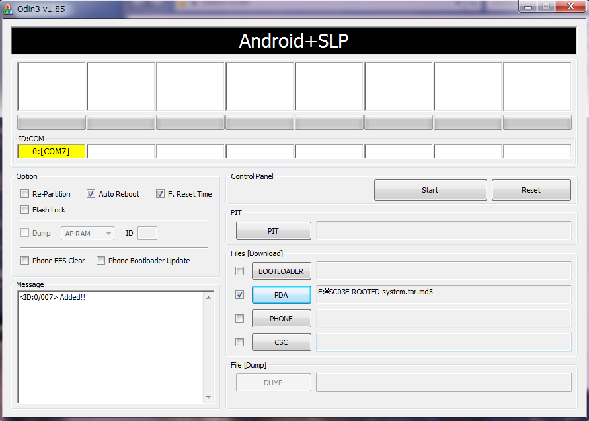Click the Android+SLP banner heading
The width and height of the screenshot is (589, 421).
[x=294, y=41]
